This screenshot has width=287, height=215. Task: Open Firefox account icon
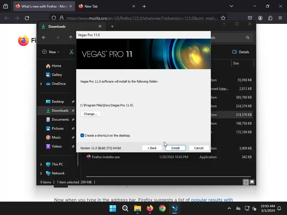(260, 18)
